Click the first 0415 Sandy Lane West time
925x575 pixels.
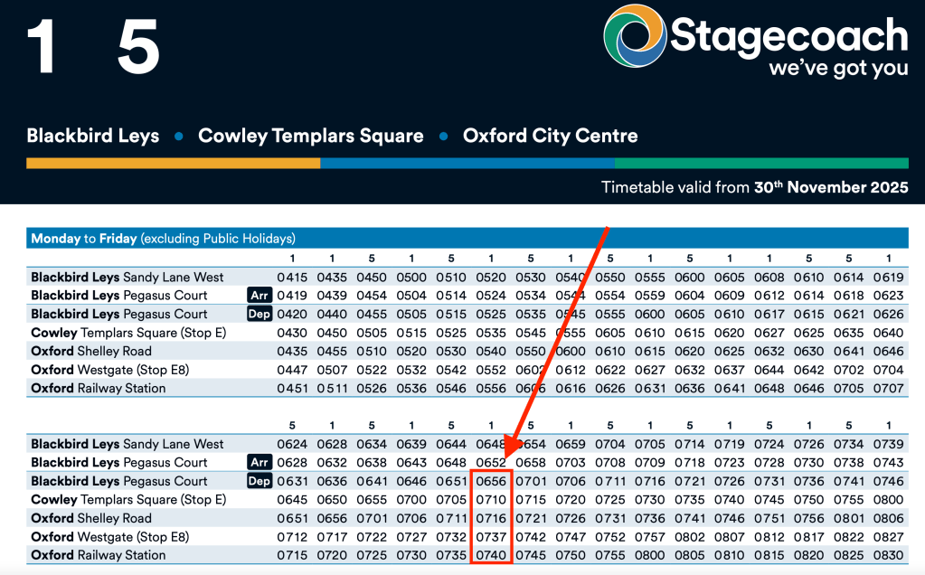[x=292, y=277]
